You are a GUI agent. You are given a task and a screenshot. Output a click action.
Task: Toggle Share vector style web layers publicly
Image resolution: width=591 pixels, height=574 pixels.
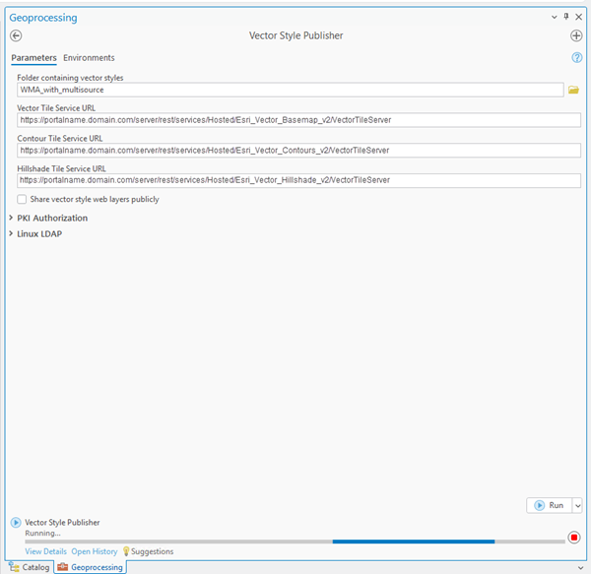[x=22, y=199]
